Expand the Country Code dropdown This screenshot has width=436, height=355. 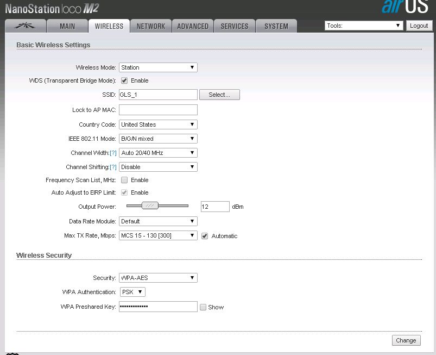[x=157, y=124]
